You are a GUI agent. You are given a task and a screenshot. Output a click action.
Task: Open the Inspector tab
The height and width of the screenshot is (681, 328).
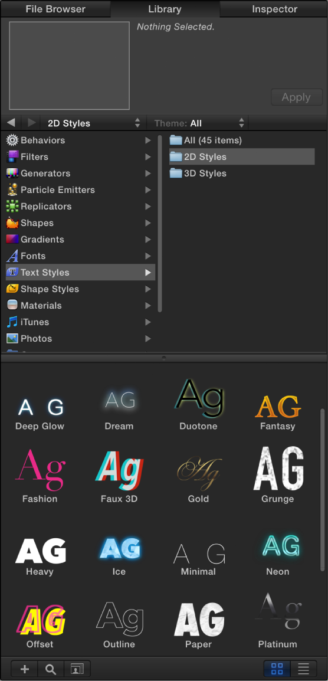(274, 9)
